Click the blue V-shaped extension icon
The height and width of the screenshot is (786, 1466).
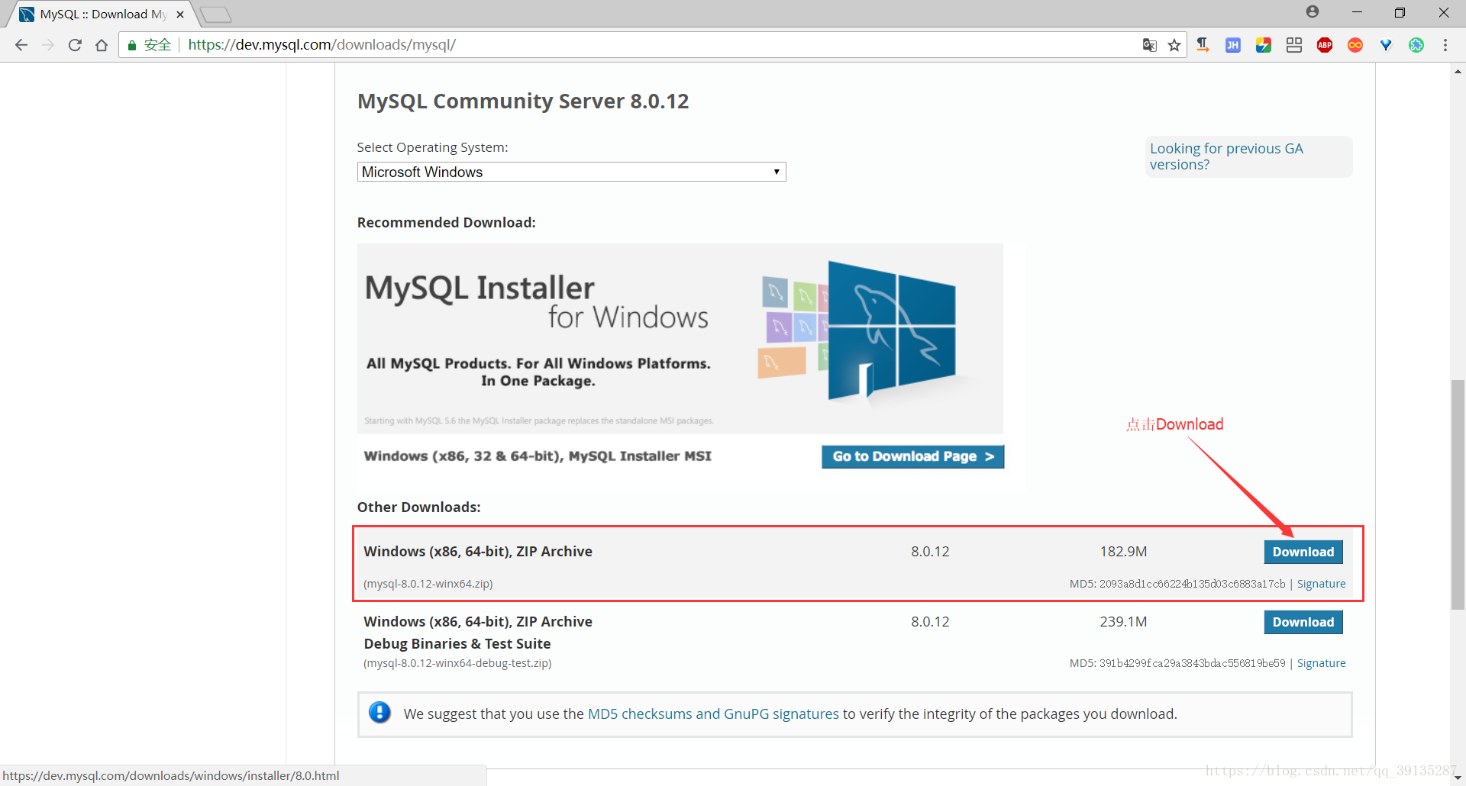pos(1386,45)
